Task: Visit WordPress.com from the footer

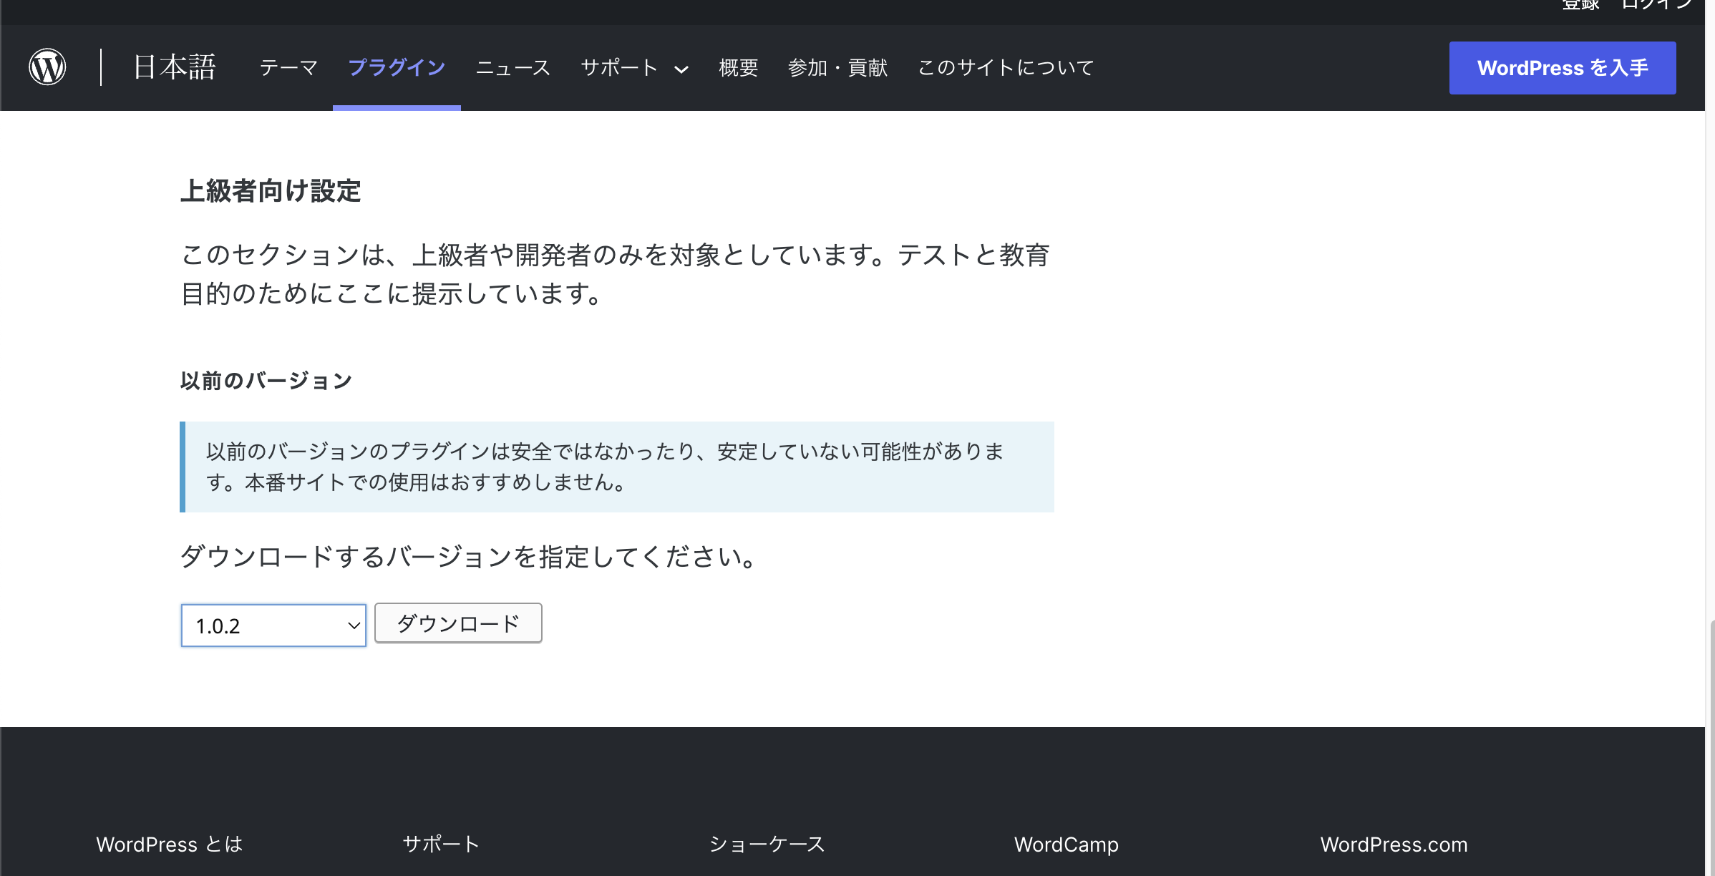Action: (1394, 845)
